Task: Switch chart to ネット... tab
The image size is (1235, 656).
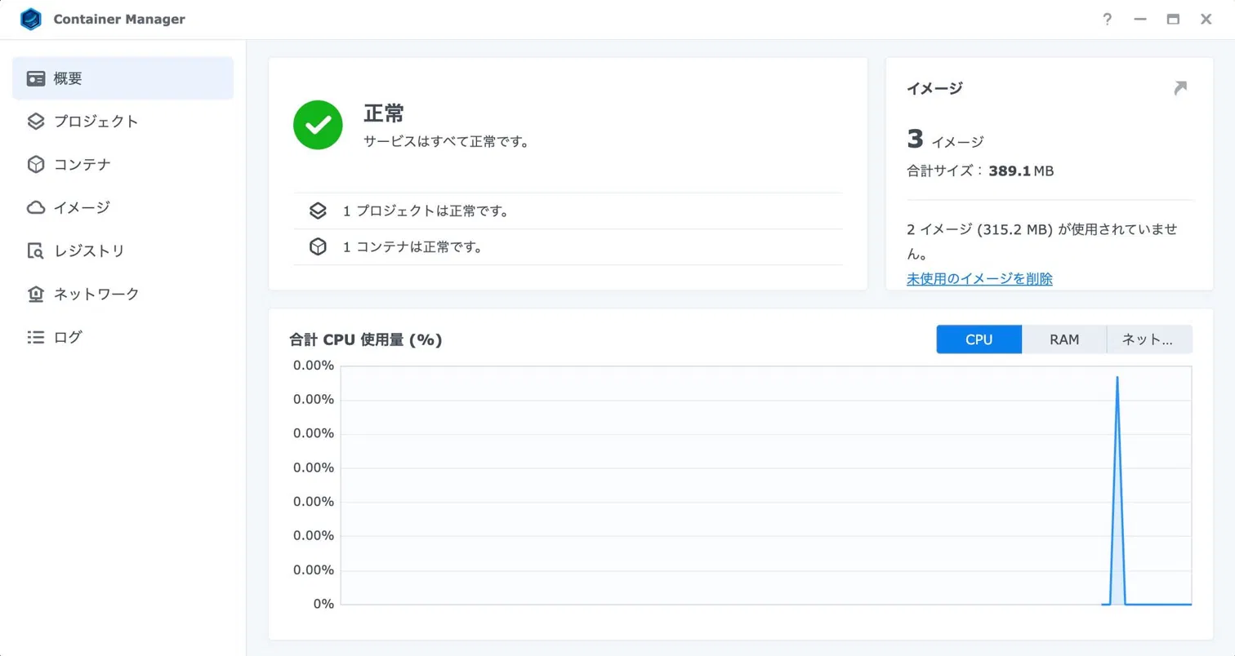Action: [x=1149, y=339]
